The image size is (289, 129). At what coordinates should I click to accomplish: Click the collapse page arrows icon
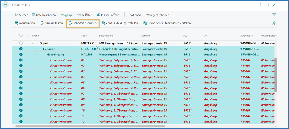(x=274, y=5)
